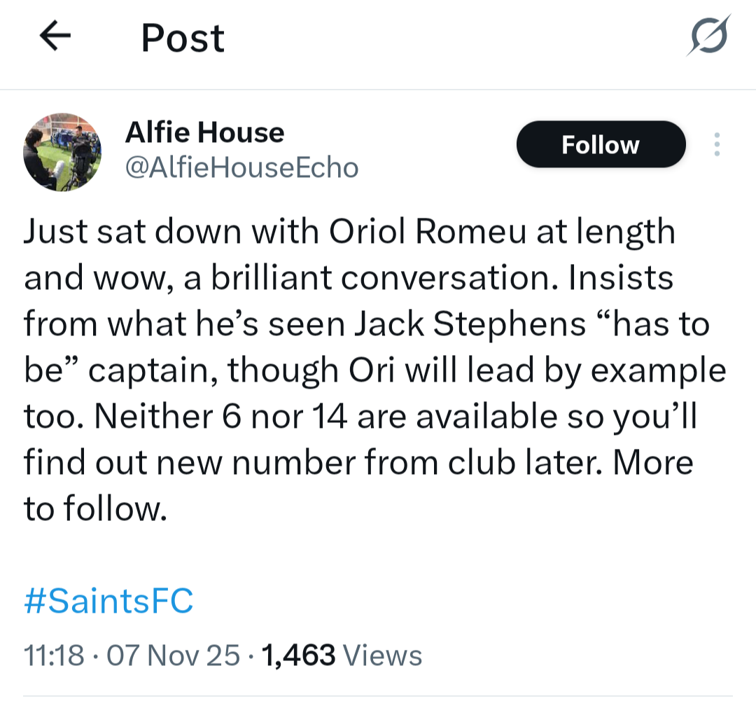Click the @AlfieHouseEcho handle
This screenshot has width=756, height=708.
click(241, 167)
